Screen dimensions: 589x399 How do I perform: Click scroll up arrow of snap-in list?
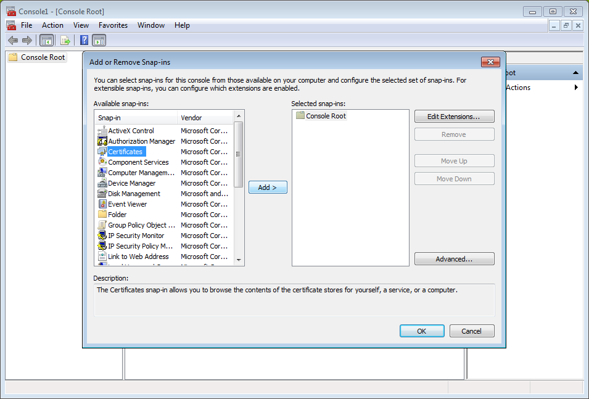point(239,116)
